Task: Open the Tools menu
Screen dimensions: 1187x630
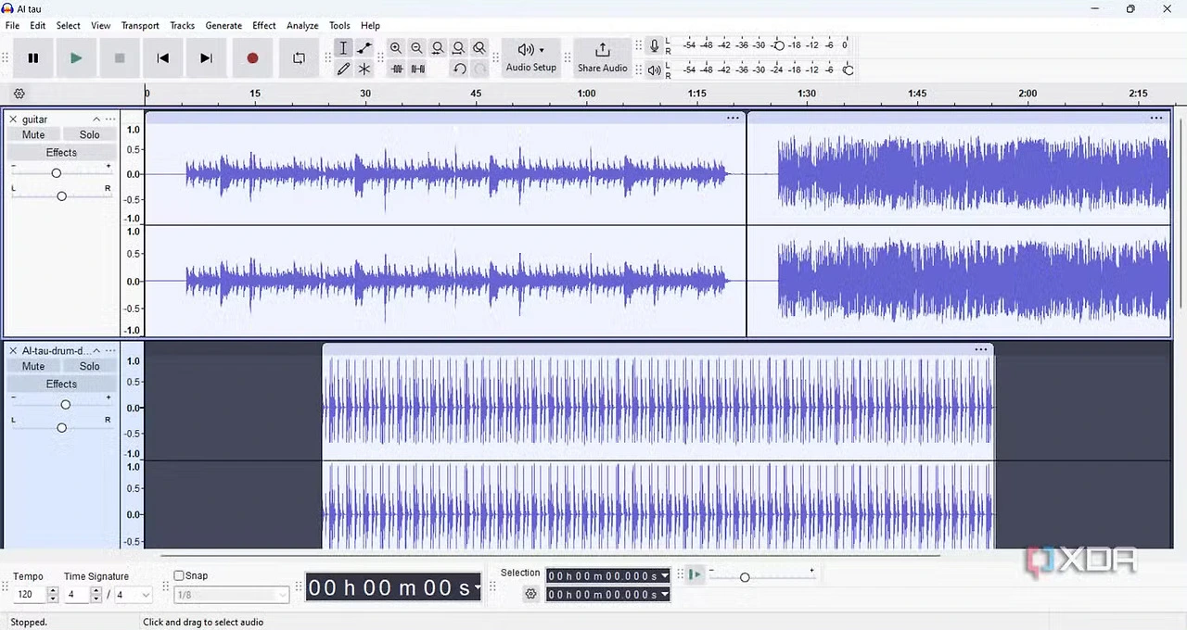Action: point(339,26)
